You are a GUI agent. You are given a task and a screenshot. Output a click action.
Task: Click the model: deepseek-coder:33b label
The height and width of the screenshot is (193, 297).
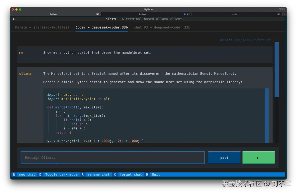point(245,40)
